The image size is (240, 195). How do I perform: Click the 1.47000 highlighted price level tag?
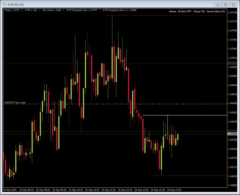(232, 63)
